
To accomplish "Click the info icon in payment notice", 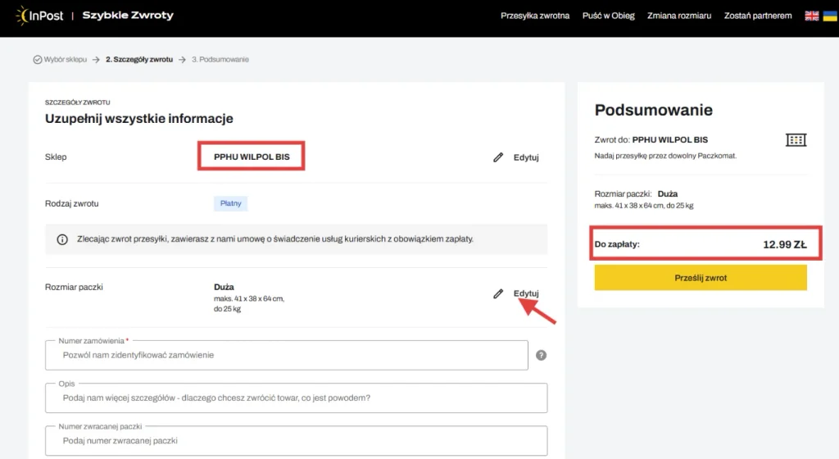I will tap(62, 239).
